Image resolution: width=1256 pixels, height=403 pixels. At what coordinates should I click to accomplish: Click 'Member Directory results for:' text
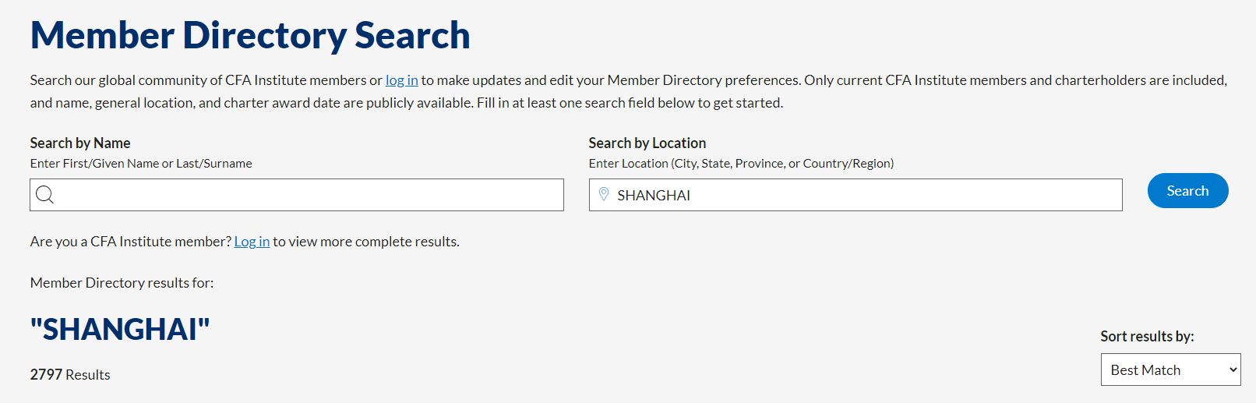(122, 283)
